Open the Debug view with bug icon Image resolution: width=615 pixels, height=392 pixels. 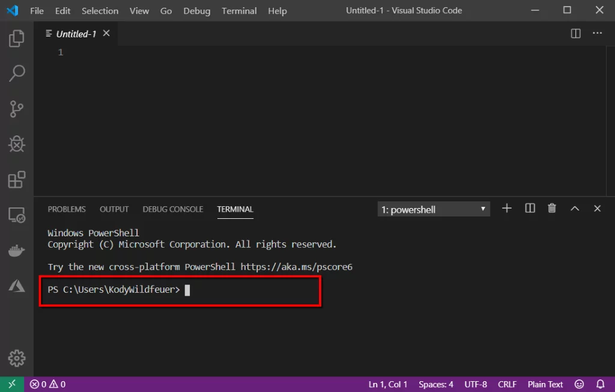click(16, 144)
